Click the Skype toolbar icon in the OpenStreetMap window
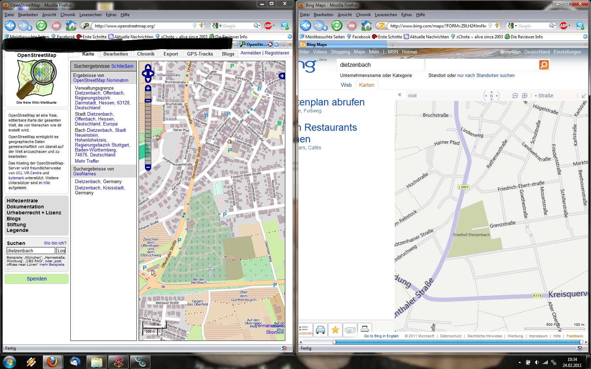The height and width of the screenshot is (369, 591). click(x=285, y=26)
